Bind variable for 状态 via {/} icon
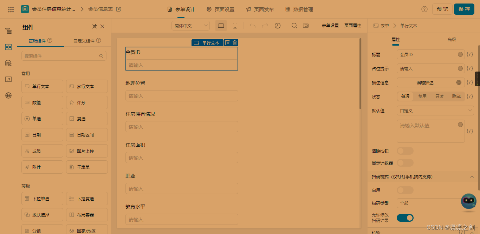The width and height of the screenshot is (480, 234). [x=470, y=96]
